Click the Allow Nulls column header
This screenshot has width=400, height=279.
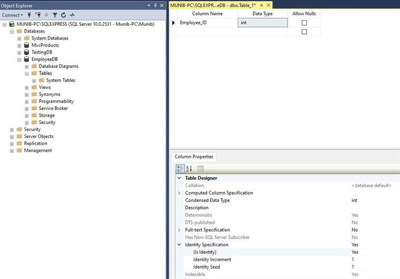[x=304, y=14]
